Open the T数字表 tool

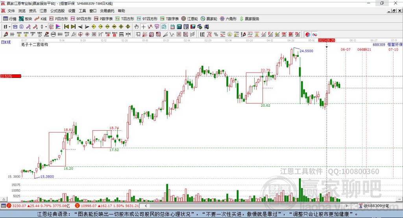click(169, 19)
